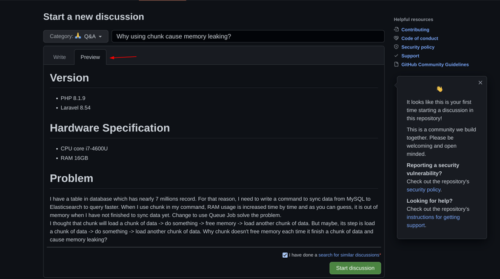Screen dimensions: 500x279
Task: Dismiss the first-time discussion welcome popup
Action: point(480,83)
